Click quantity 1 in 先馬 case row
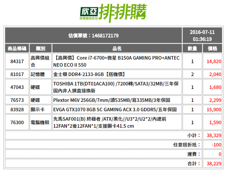This screenshot has width=226, height=170. pyautogui.click(x=192, y=122)
